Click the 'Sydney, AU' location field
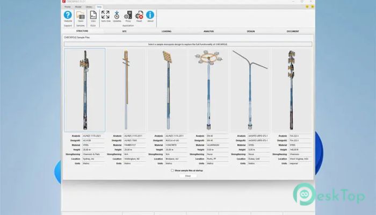The image size is (376, 215). pyautogui.click(x=93, y=159)
